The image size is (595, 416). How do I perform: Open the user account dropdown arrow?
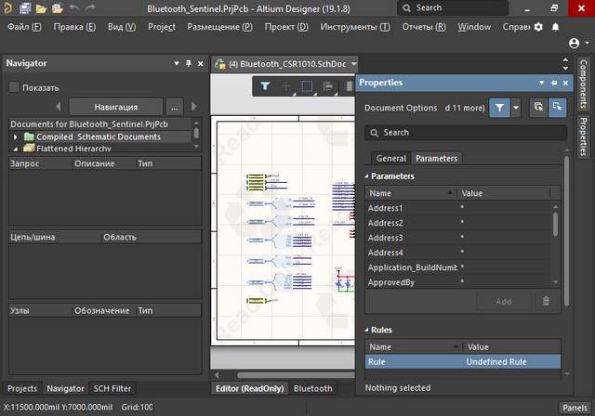pos(587,43)
